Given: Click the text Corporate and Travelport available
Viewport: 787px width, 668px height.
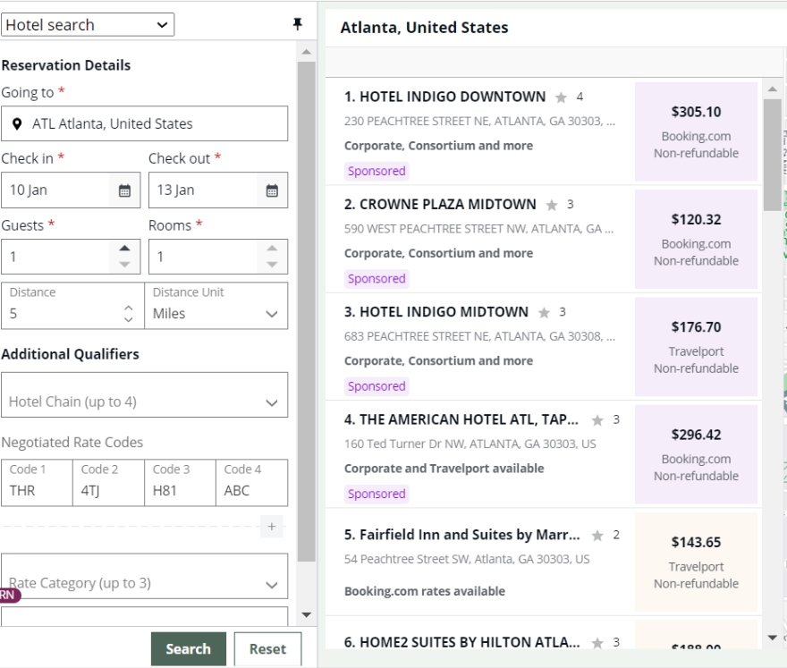Looking at the screenshot, I should (x=444, y=469).
